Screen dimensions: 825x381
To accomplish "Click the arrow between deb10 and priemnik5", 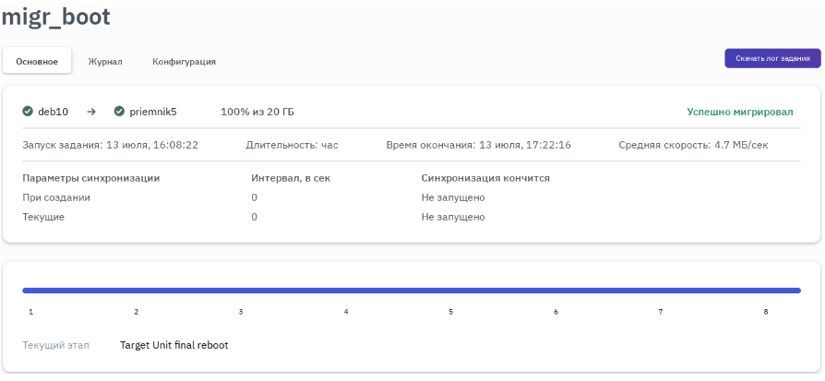I will (91, 112).
